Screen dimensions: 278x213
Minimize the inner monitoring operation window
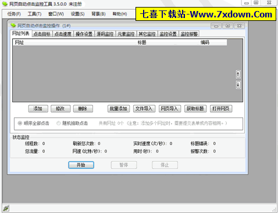(x=216, y=26)
